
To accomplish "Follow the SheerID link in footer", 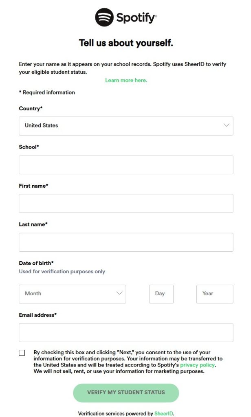I will 164,413.
